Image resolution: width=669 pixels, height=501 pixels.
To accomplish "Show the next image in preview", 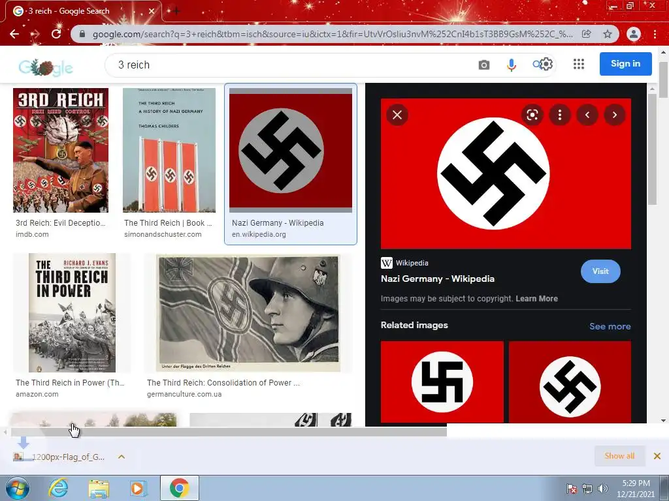I will coord(614,115).
